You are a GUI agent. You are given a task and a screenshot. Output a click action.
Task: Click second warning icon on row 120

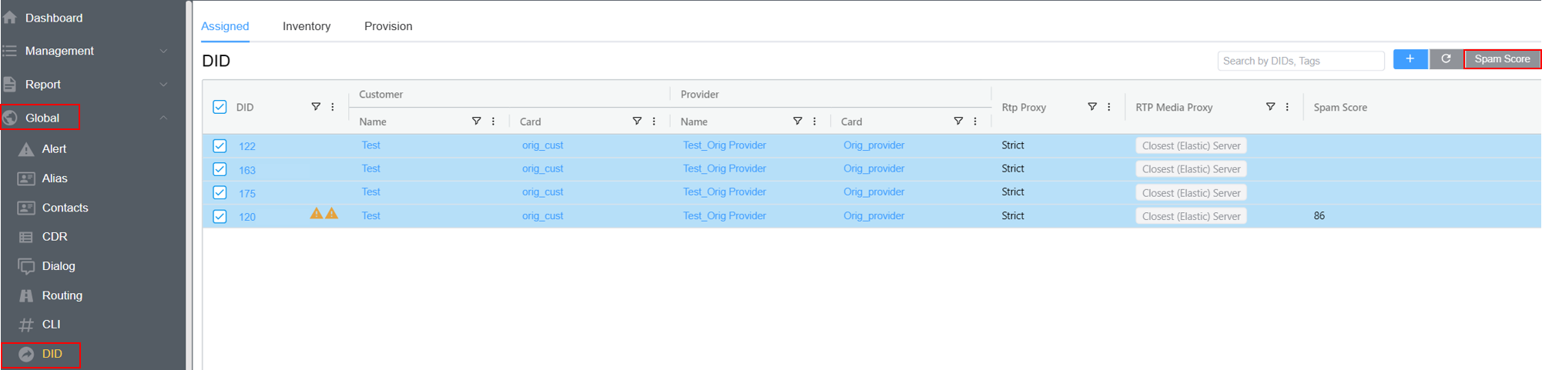click(332, 213)
